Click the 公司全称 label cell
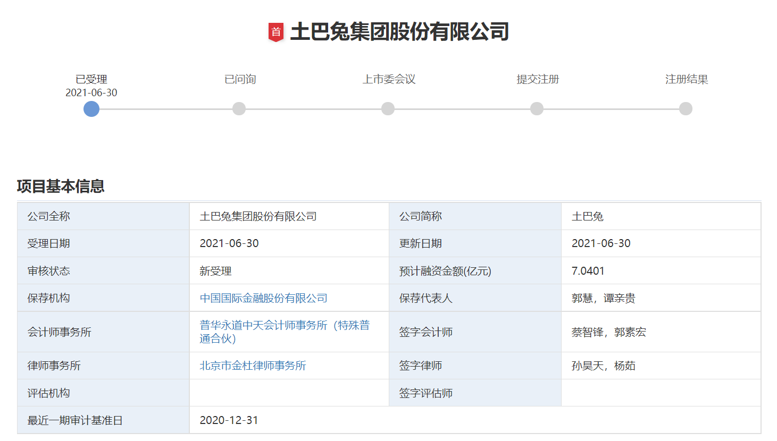Screen dimensions: 777x441 [103, 216]
